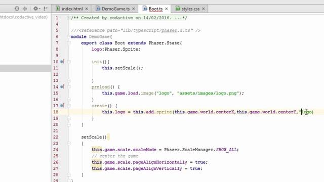Click the collapse all icon in project panel

point(25,9)
